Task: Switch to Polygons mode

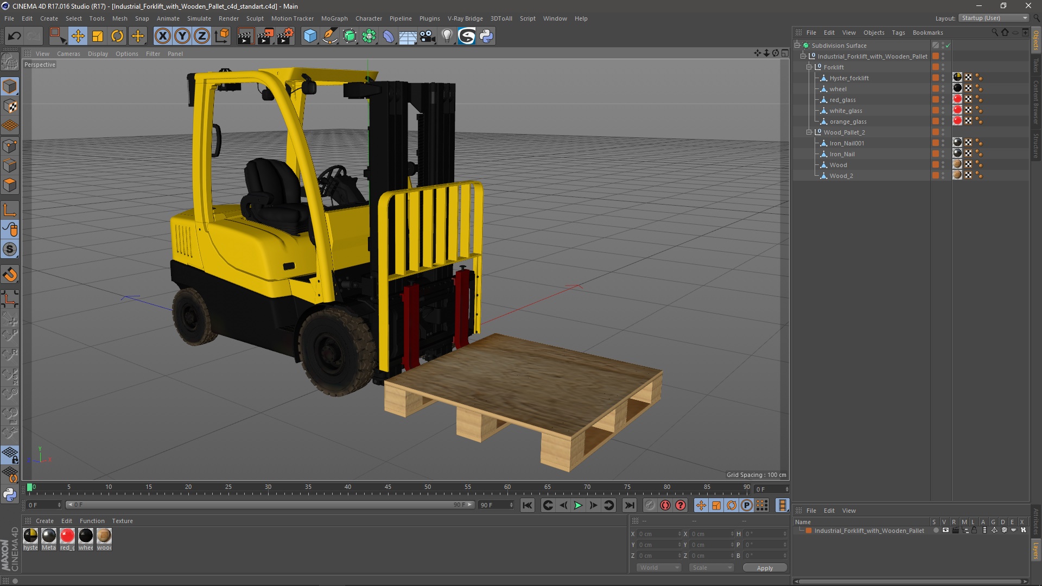Action: pyautogui.click(x=10, y=185)
